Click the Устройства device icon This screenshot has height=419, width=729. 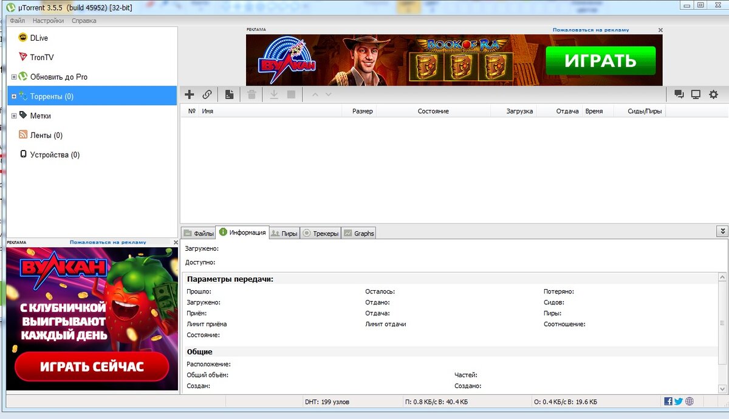(23, 154)
